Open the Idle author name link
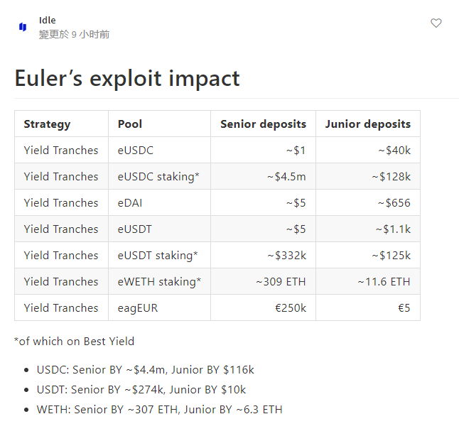 coord(47,20)
